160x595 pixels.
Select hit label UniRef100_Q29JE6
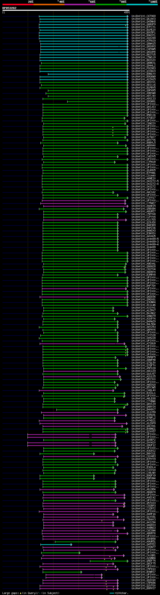click(x=143, y=222)
